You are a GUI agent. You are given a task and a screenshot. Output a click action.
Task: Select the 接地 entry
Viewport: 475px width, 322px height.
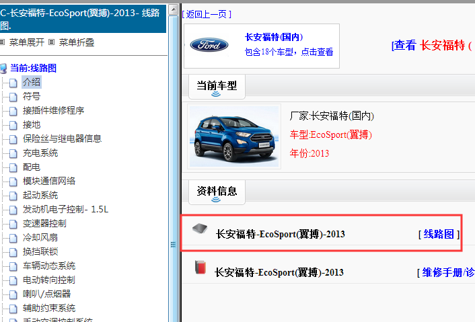[32, 124]
